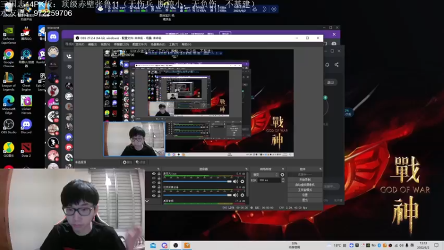Image resolution: width=444 pixels, height=250 pixels.
Task: Open Google Chrome desktop shortcut
Action: (x=8, y=59)
